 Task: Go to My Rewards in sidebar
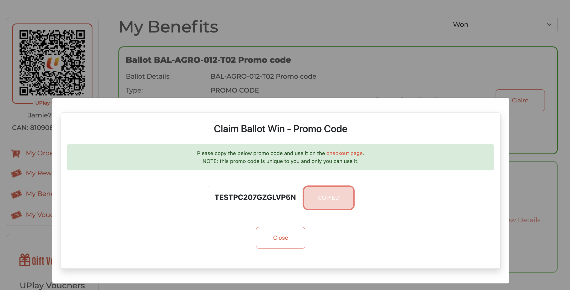[39, 173]
